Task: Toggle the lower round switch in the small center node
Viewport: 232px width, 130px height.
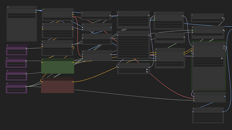Action: (x=147, y=72)
